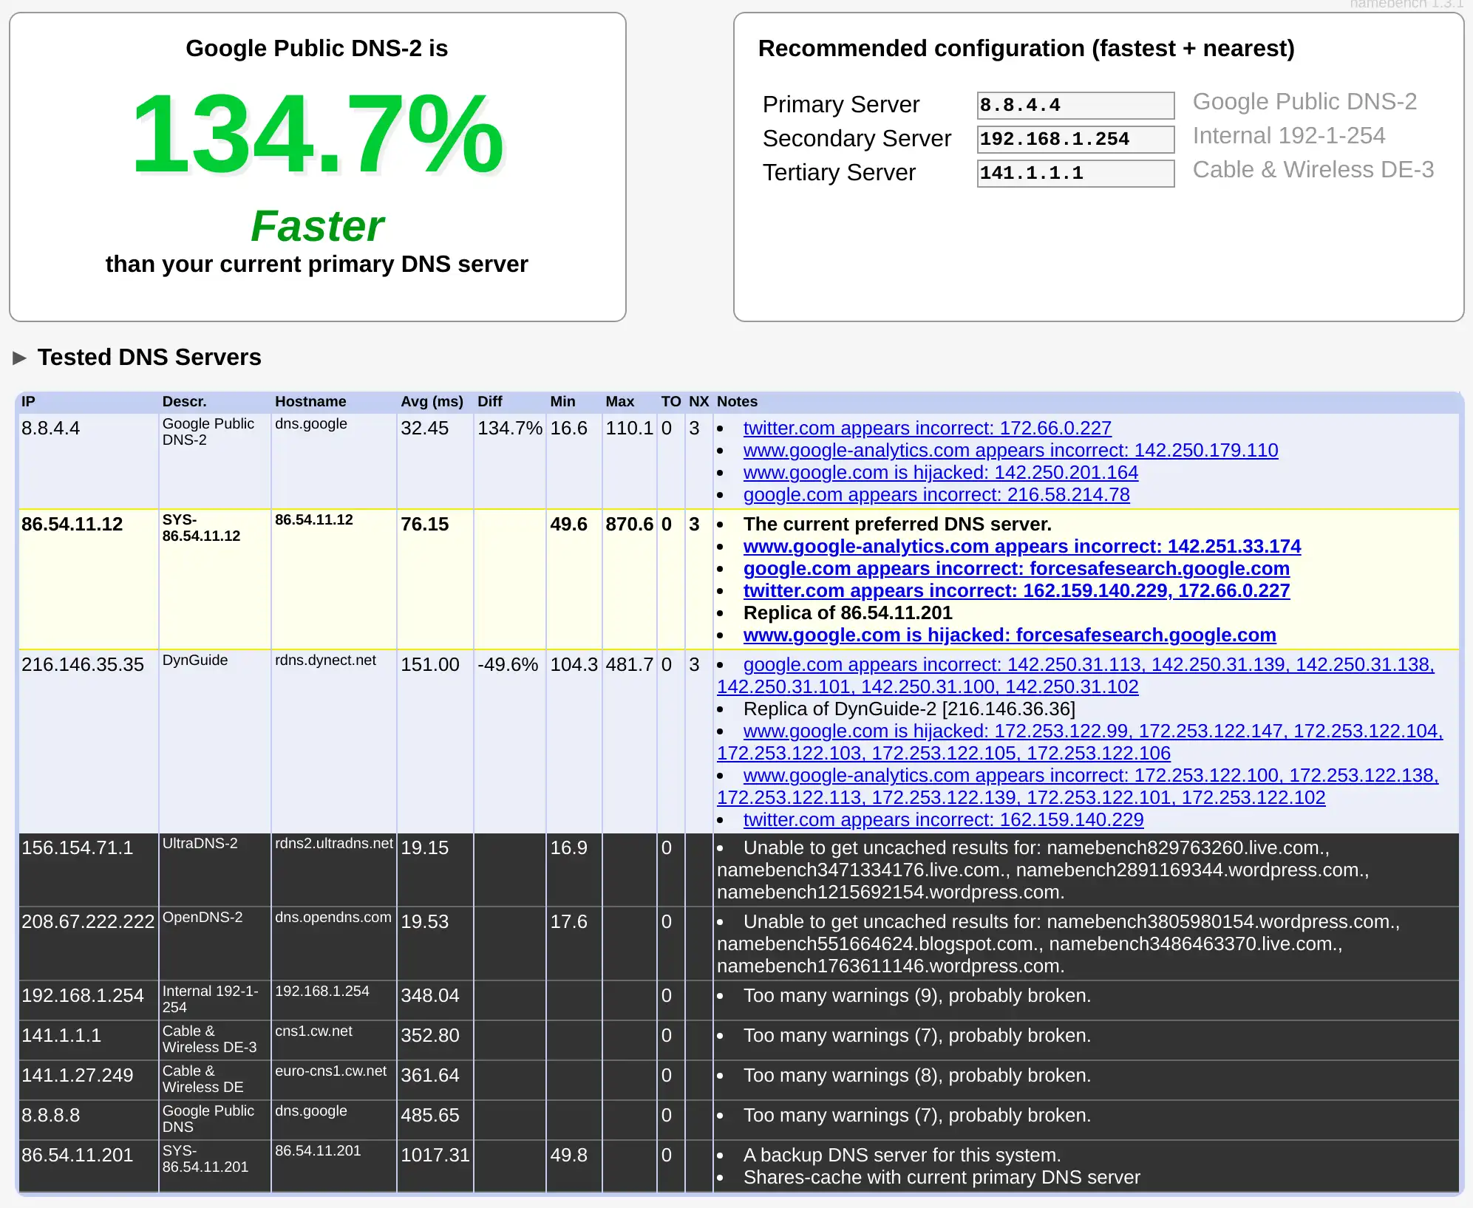Click the Diff column header

489,402
